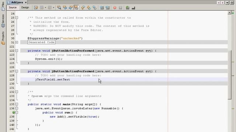Screen dimensions: 236x132
Task: Click the error stripe mark near line 129
Action: (233, 76)
